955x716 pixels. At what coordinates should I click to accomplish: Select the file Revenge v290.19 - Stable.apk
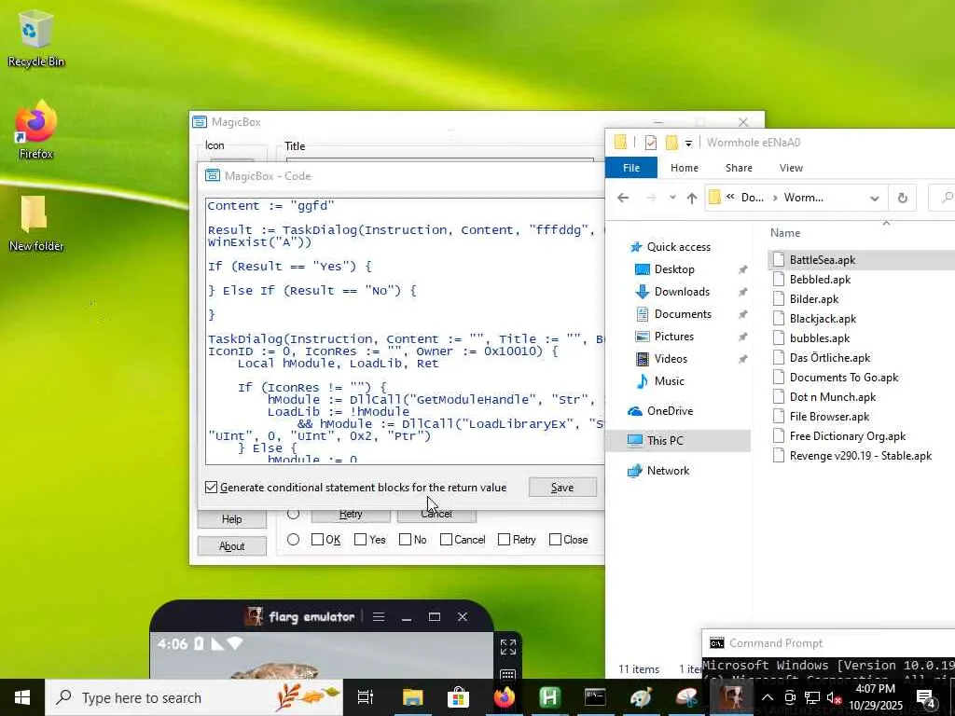(x=860, y=456)
